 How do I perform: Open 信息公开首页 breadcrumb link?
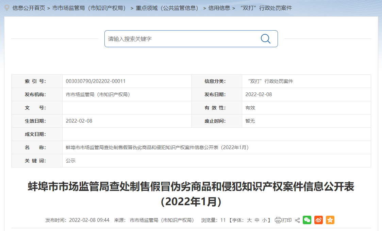pos(29,8)
